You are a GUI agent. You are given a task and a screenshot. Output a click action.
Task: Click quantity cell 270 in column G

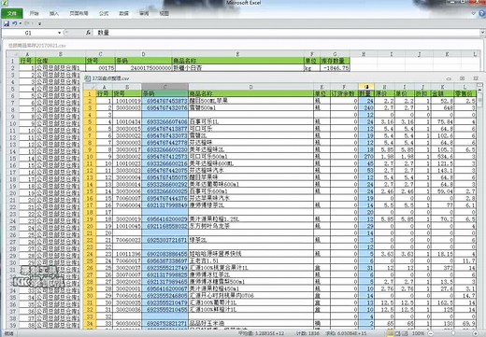(366, 156)
